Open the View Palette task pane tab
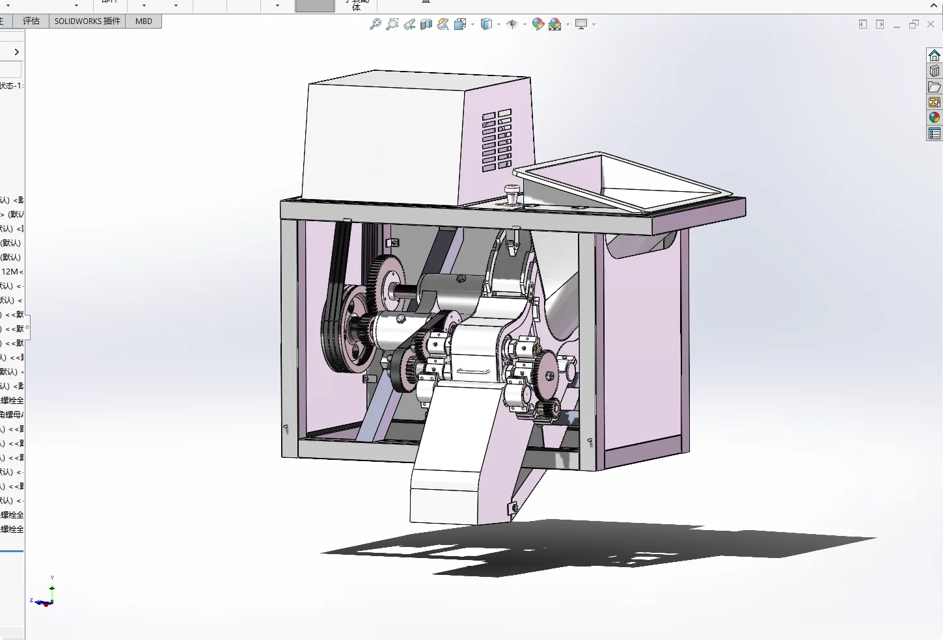 coord(935,102)
